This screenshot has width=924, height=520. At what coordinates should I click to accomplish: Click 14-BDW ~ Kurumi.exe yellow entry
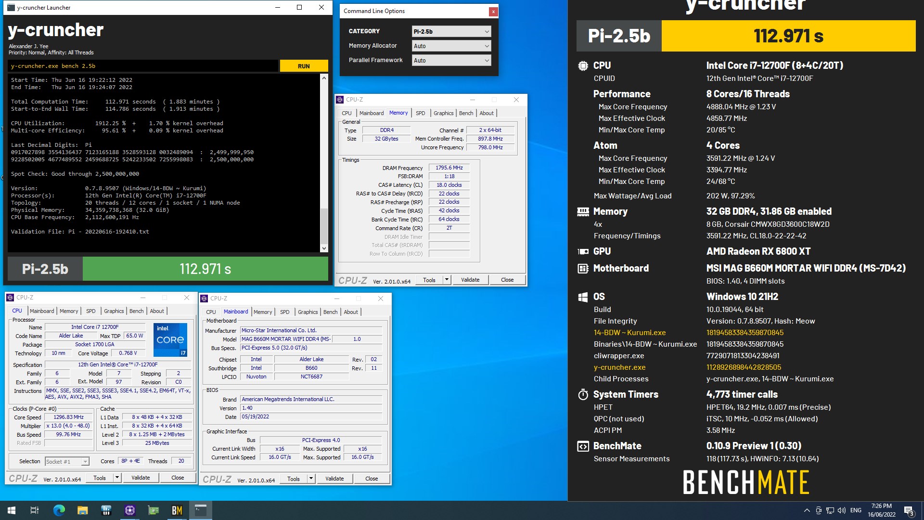point(629,333)
